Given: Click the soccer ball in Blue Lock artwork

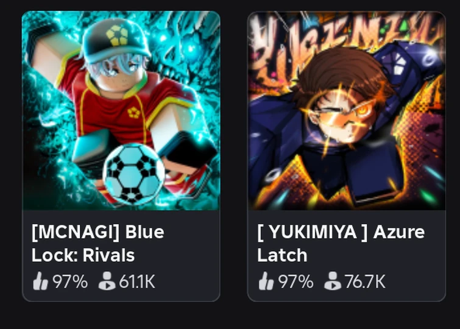Looking at the screenshot, I should [x=133, y=174].
